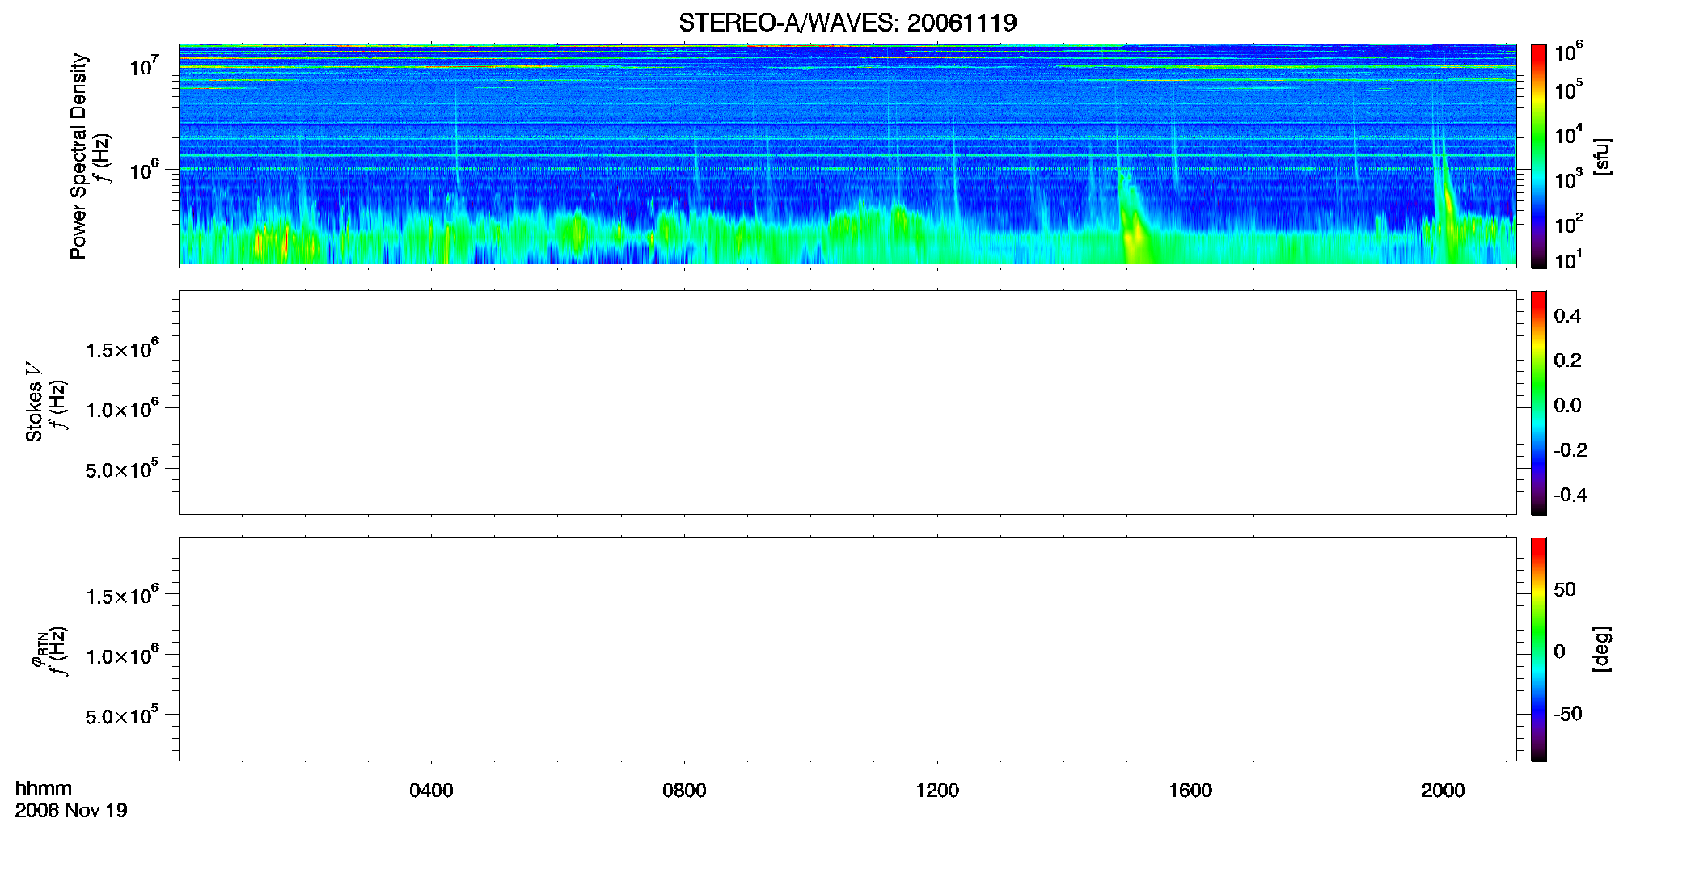The width and height of the screenshot is (1695, 873).
Task: Click the Stokes V color bar
Action: (x=1538, y=403)
